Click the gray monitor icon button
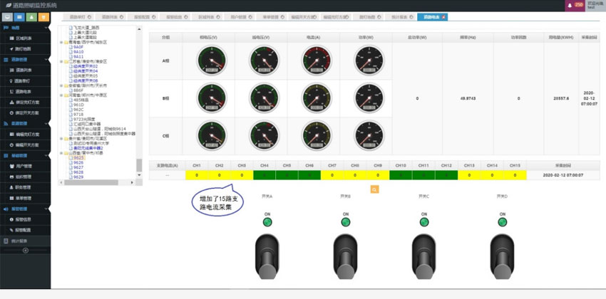The image size is (606, 299). click(7, 16)
